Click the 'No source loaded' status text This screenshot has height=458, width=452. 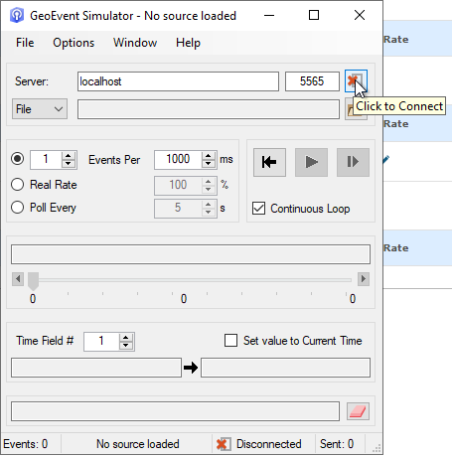tap(138, 444)
